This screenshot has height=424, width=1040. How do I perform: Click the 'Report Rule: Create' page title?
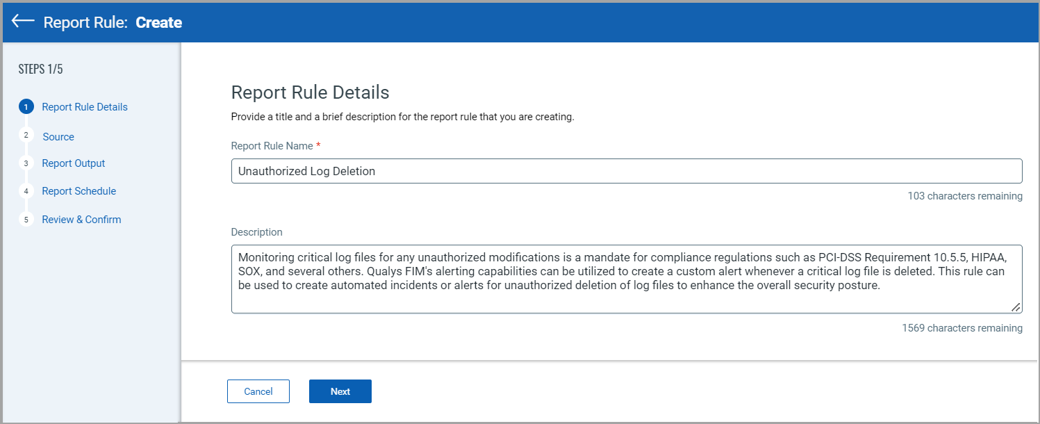coord(113,22)
